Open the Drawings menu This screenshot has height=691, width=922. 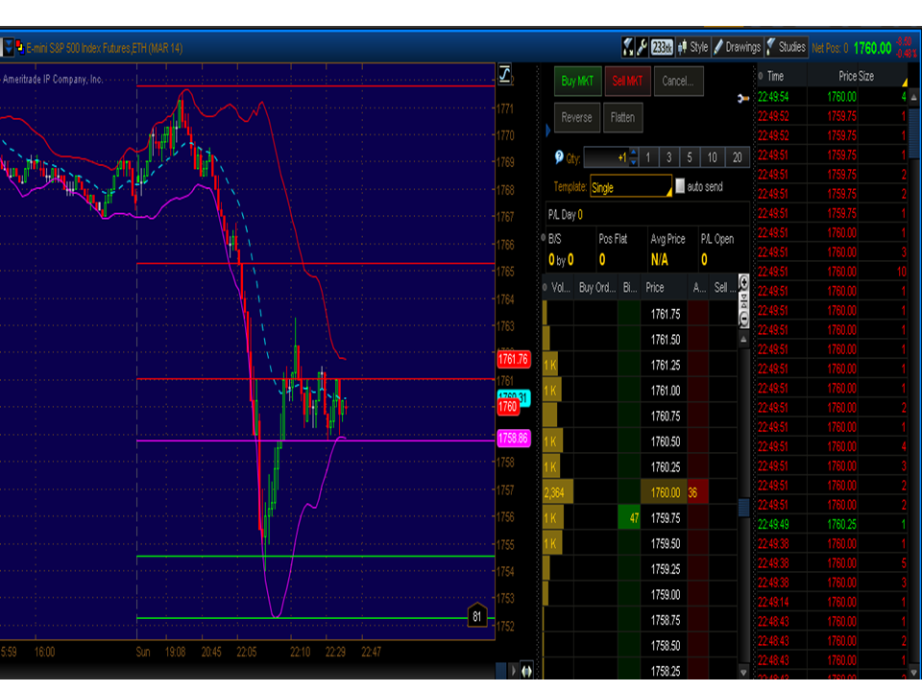tap(736, 47)
